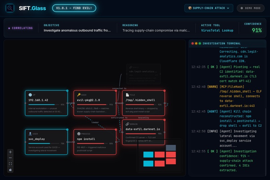This screenshot has height=180, width=270.
Task: Click the green dot on Investigation Terminal
Action: click(200, 43)
